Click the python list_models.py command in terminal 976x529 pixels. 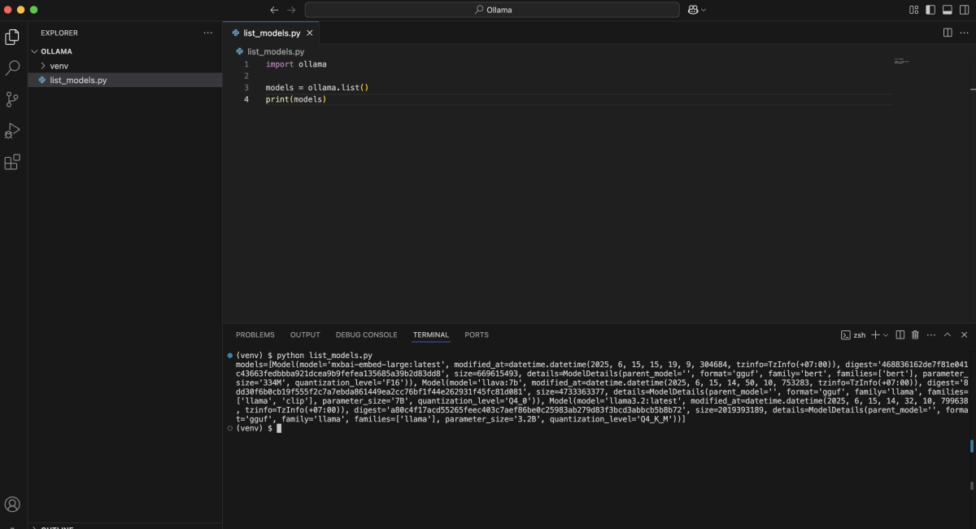[x=325, y=356]
